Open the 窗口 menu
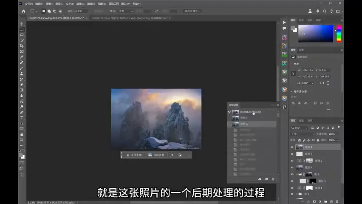362x204 pixels. point(126,4)
